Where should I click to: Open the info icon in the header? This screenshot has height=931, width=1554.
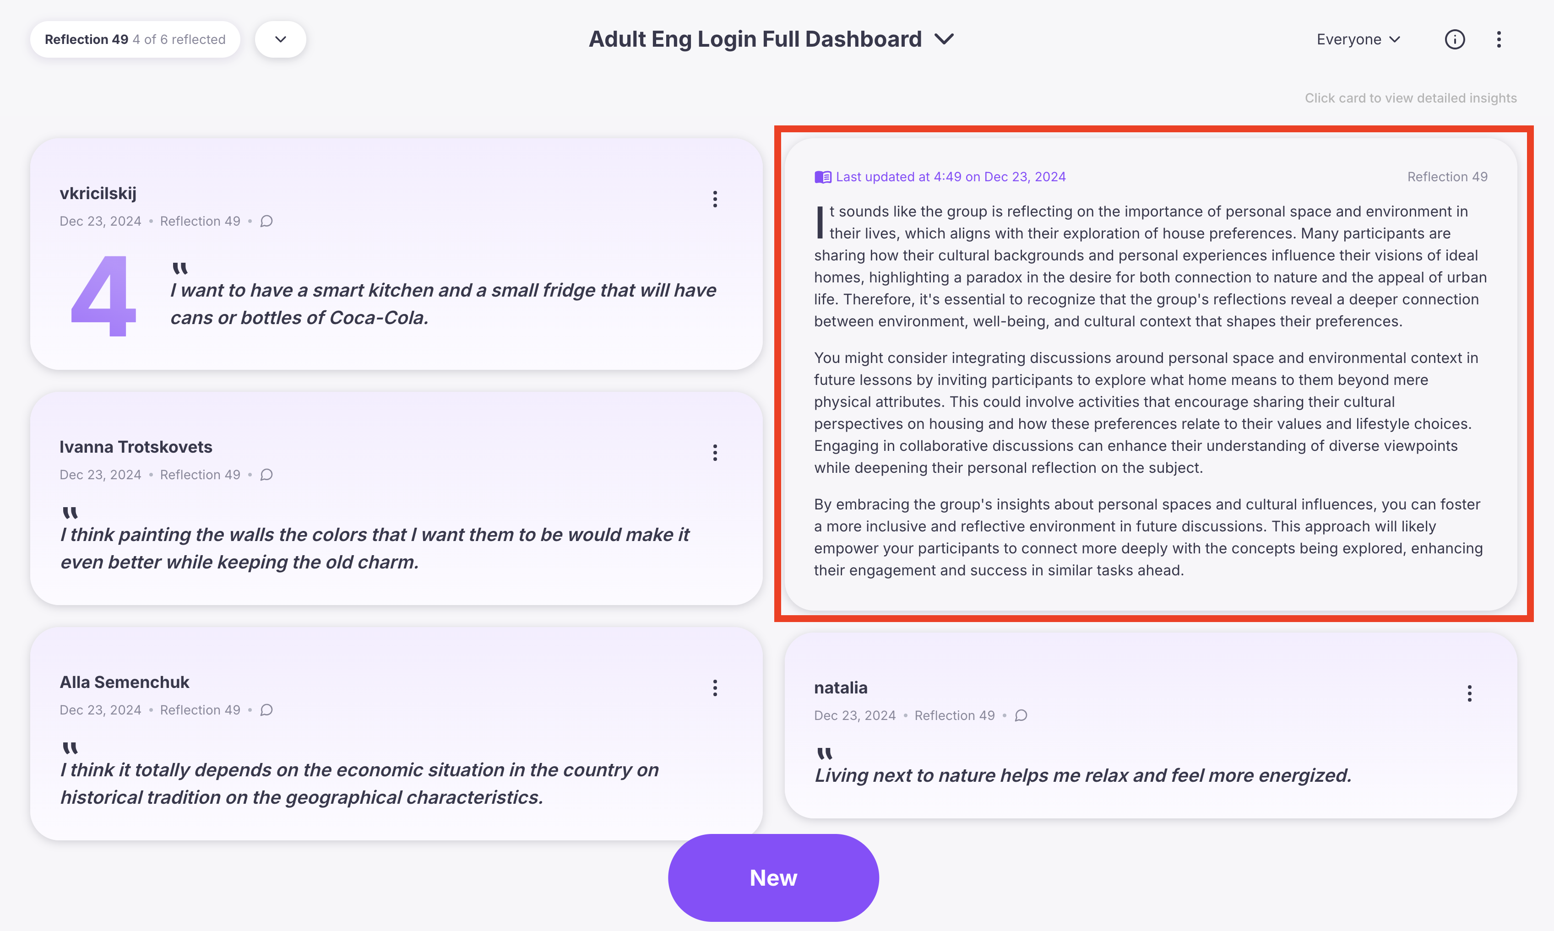point(1454,39)
